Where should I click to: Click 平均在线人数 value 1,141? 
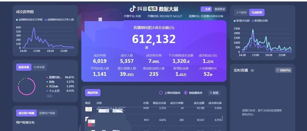point(100,74)
